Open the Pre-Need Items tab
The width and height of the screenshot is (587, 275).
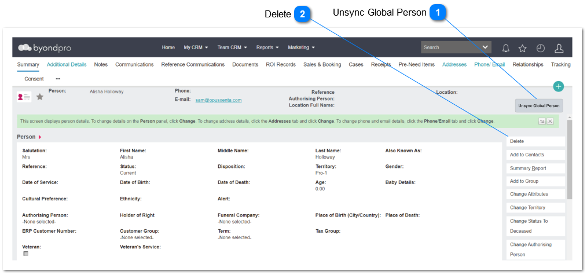[x=417, y=65]
